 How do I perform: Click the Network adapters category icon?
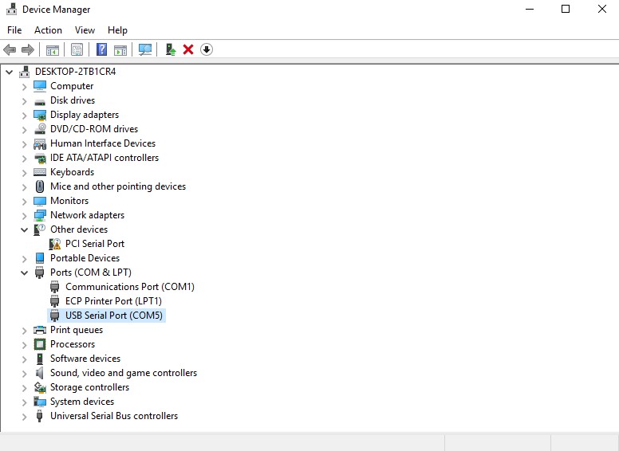40,215
